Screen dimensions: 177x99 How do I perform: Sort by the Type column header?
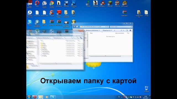[x=128, y=33]
